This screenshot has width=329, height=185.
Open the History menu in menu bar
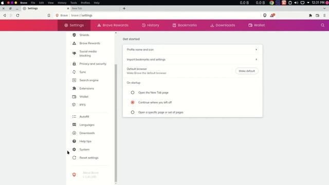(62, 3)
